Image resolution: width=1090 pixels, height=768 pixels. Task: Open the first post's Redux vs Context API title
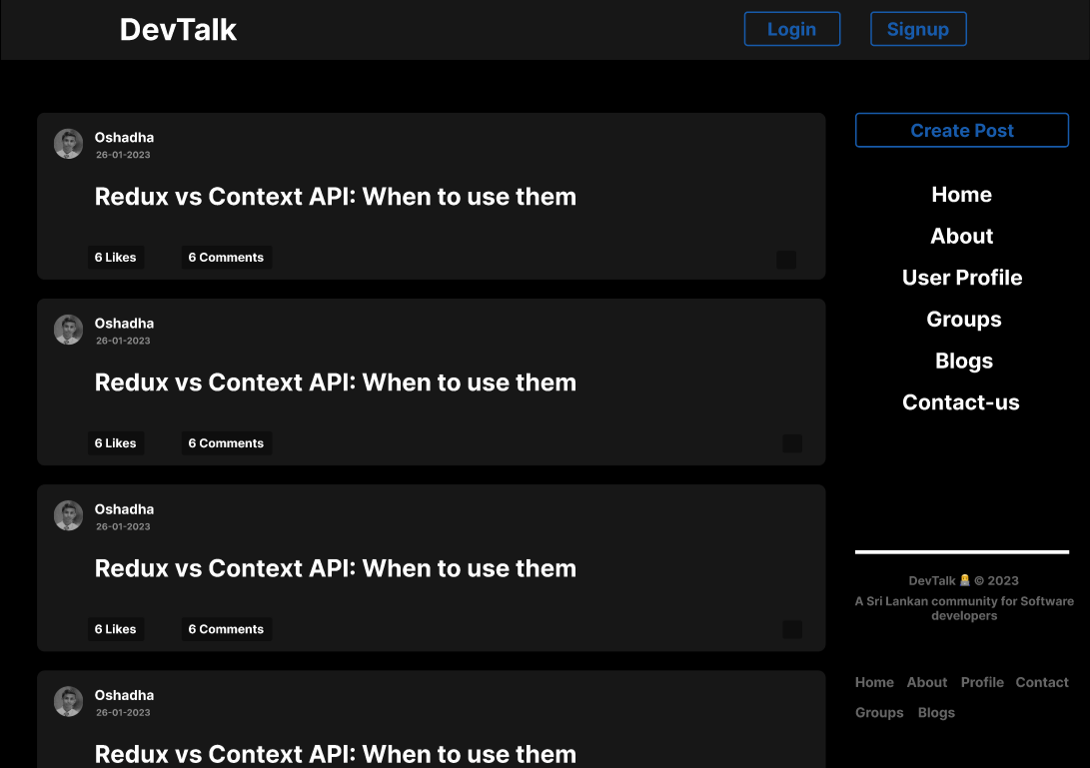tap(335, 197)
